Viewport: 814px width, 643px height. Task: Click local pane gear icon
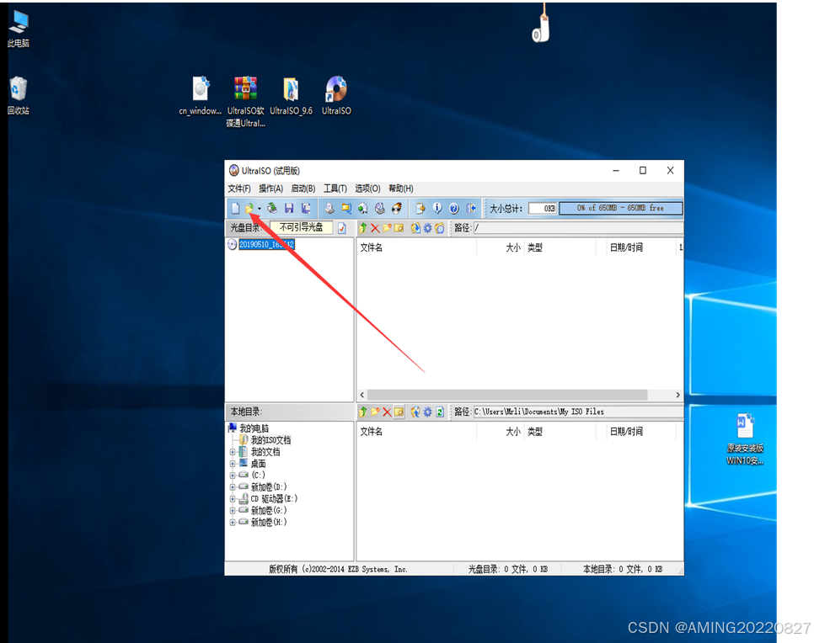(427, 412)
